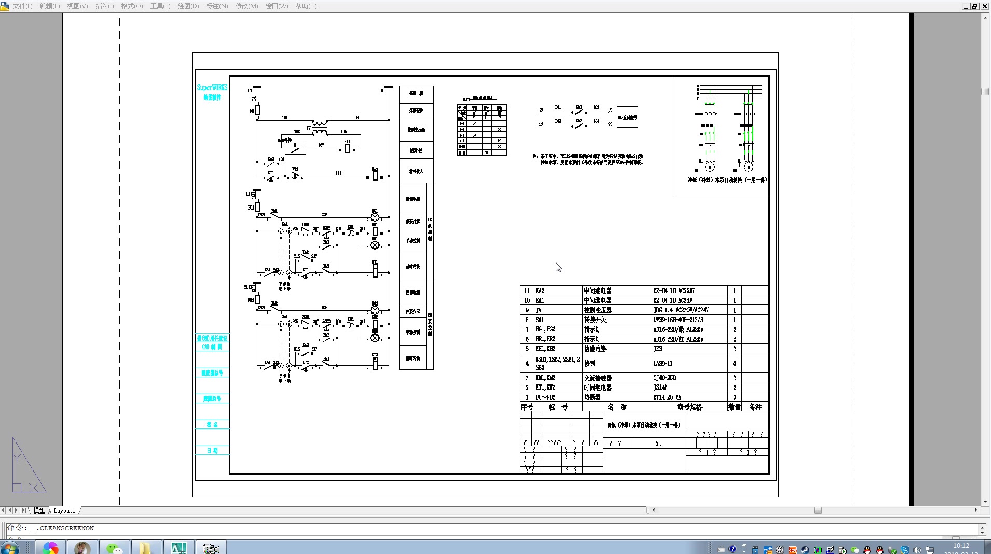Image resolution: width=991 pixels, height=554 pixels.
Task: Select the 型号规格 column header
Action: (690, 407)
